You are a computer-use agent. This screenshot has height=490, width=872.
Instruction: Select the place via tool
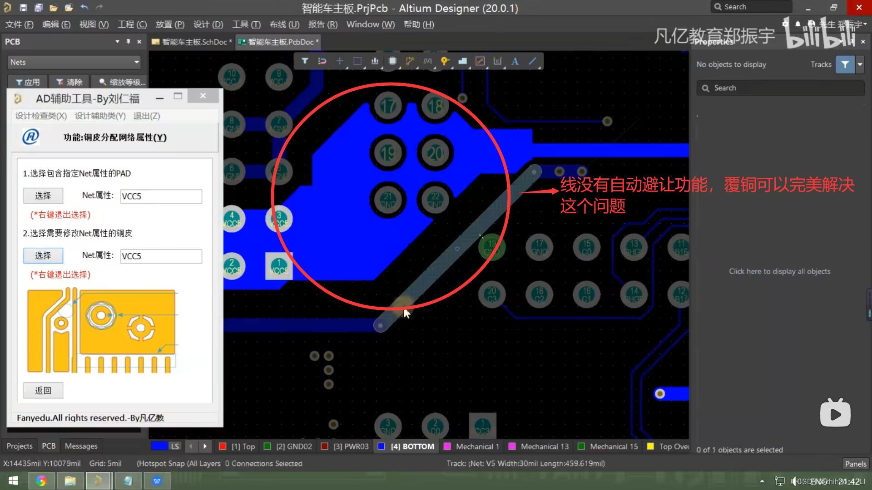pyautogui.click(x=444, y=61)
